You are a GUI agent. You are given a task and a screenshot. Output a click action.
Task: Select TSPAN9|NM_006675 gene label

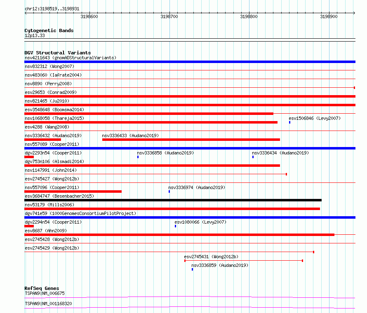(x=45, y=293)
